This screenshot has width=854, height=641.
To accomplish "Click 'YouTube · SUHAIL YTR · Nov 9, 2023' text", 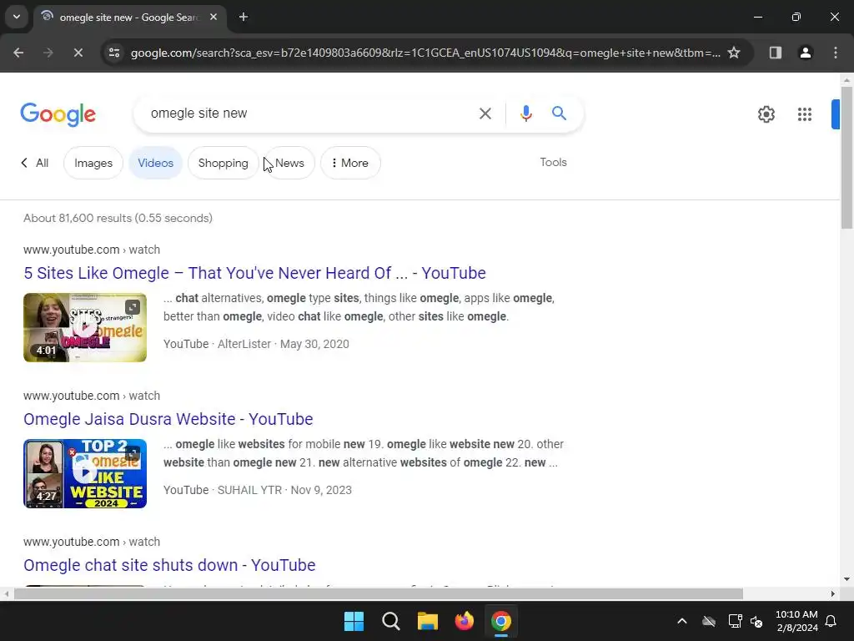I will (x=258, y=490).
